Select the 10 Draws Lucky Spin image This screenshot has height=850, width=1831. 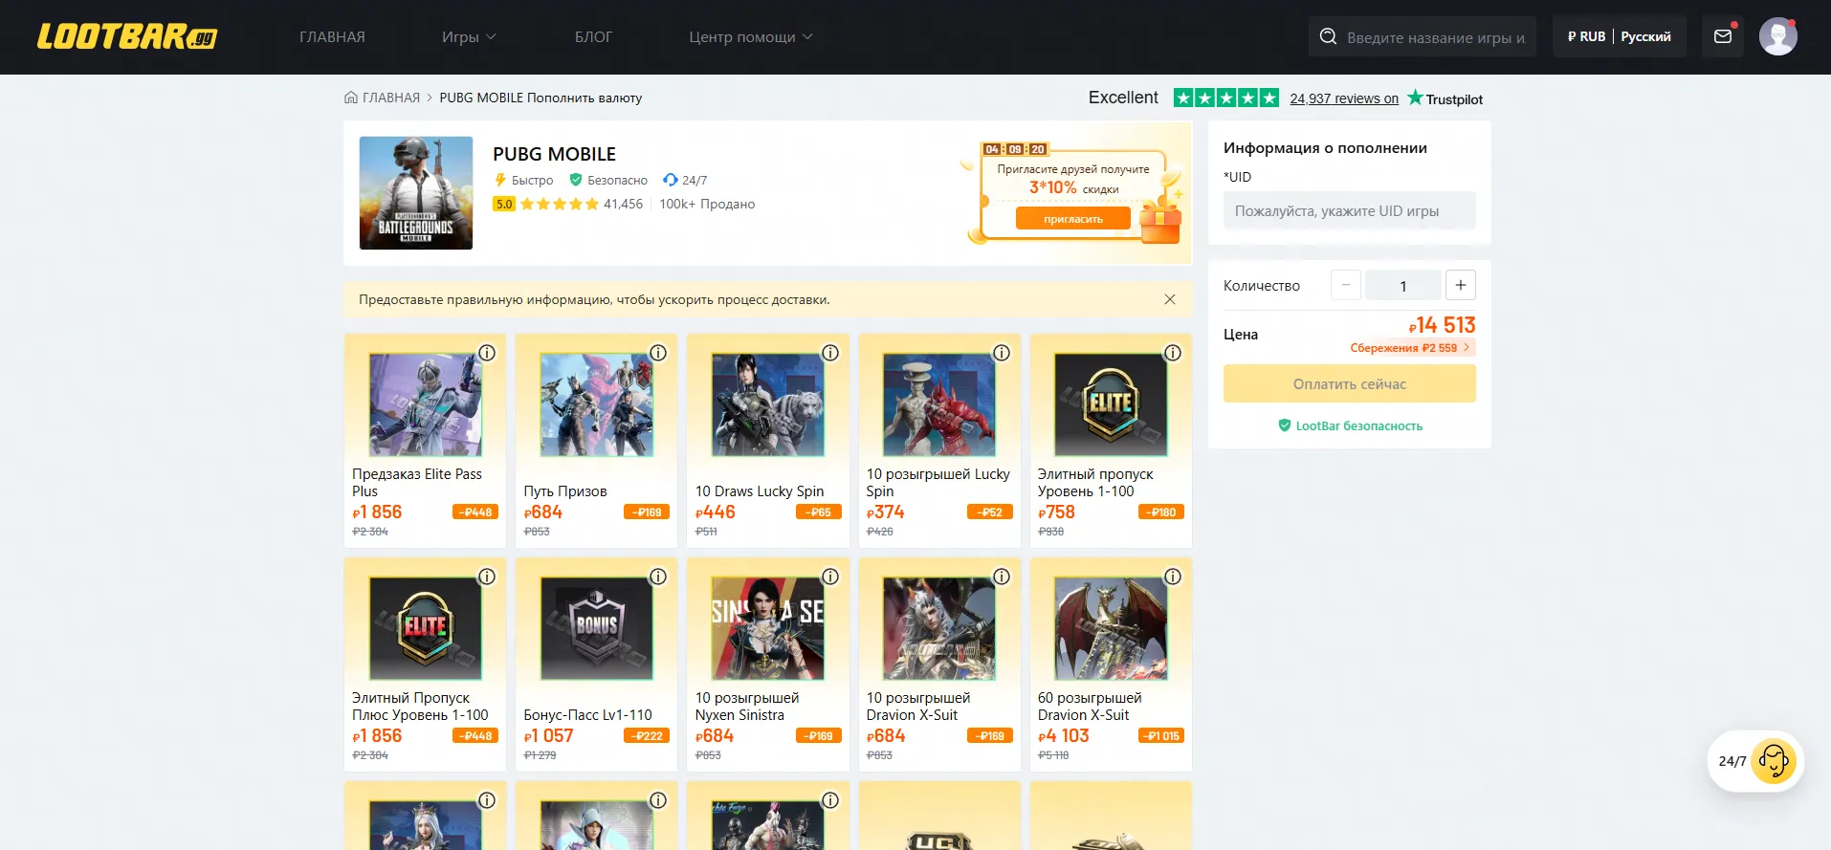768,404
